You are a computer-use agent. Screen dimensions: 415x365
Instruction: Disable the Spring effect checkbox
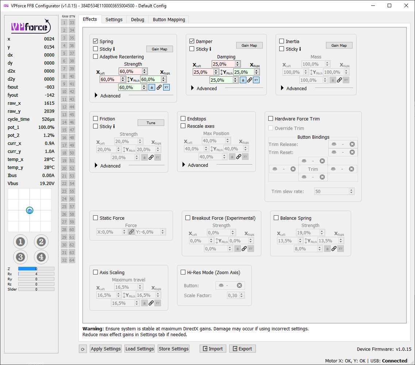click(x=96, y=41)
